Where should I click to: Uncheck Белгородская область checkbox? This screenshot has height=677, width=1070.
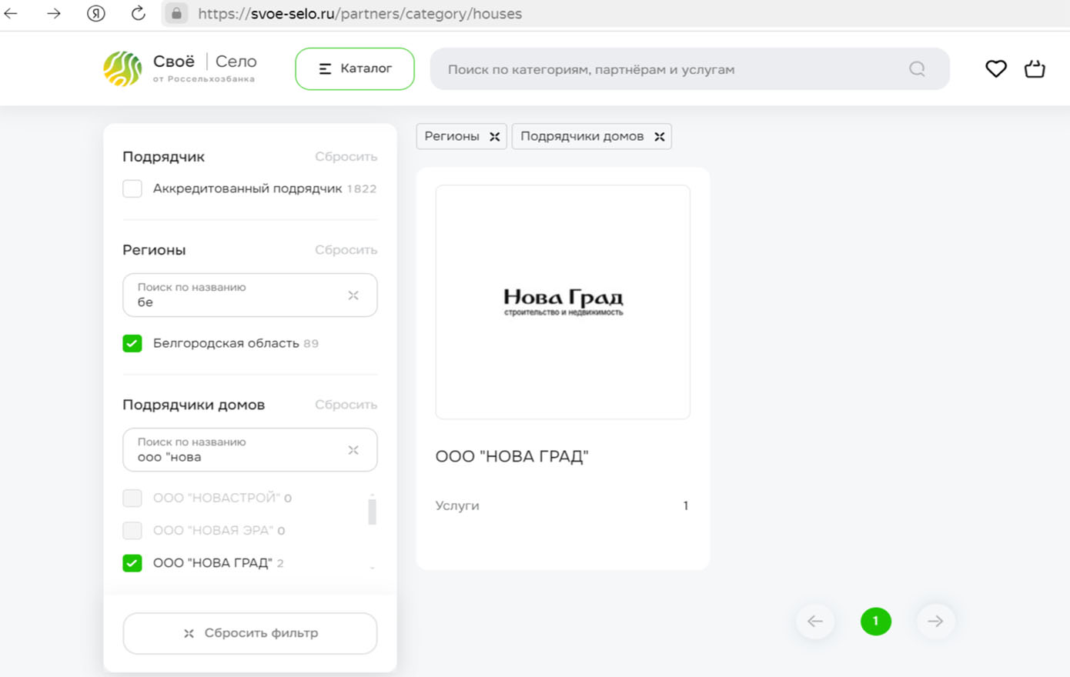tap(132, 343)
